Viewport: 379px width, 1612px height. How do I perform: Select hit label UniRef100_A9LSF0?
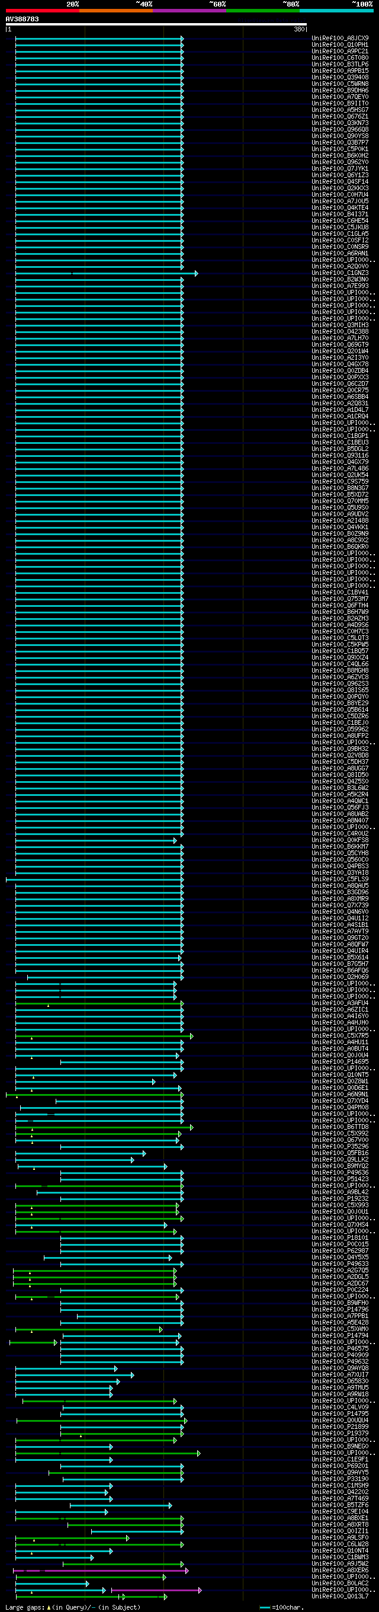pyautogui.click(x=341, y=1538)
